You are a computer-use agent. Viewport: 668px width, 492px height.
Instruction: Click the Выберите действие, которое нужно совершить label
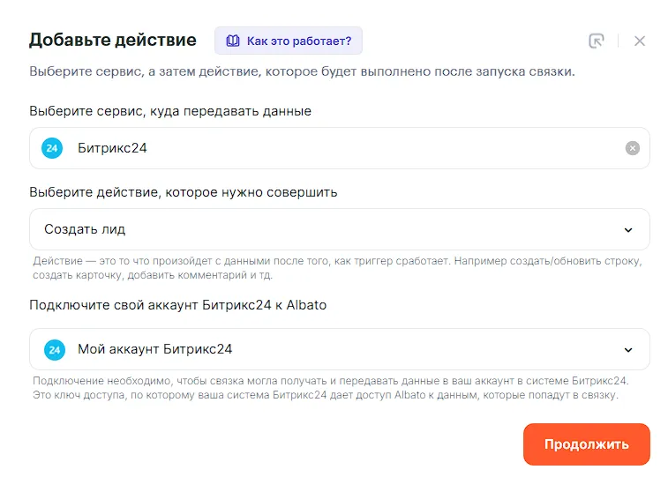point(184,191)
